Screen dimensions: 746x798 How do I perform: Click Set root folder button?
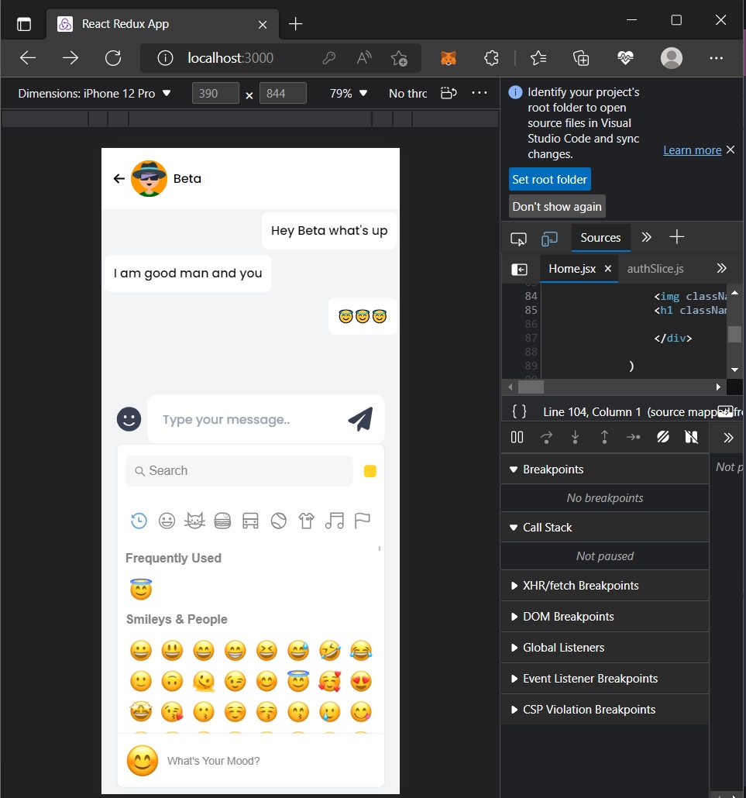point(549,179)
